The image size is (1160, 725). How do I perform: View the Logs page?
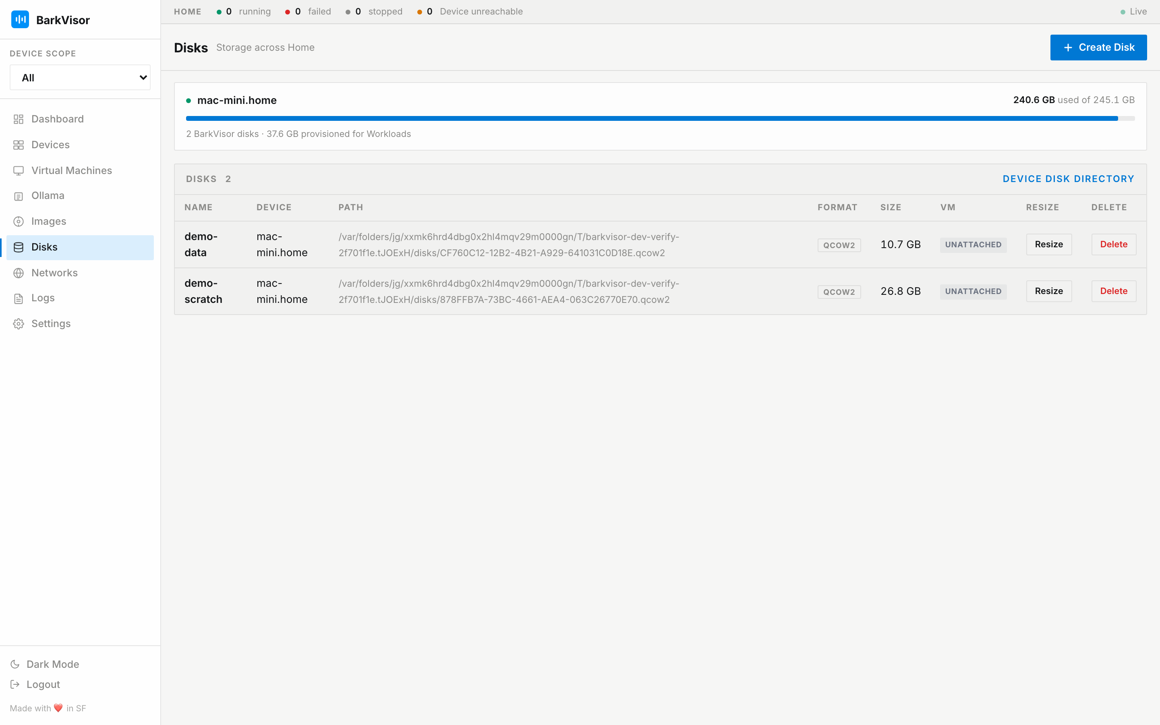80,298
